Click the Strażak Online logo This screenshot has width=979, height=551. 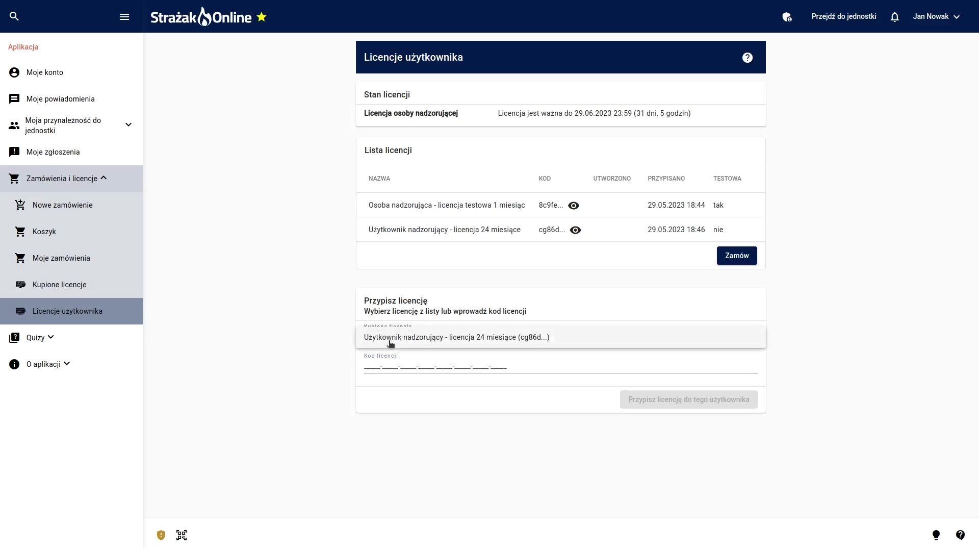coord(201,17)
